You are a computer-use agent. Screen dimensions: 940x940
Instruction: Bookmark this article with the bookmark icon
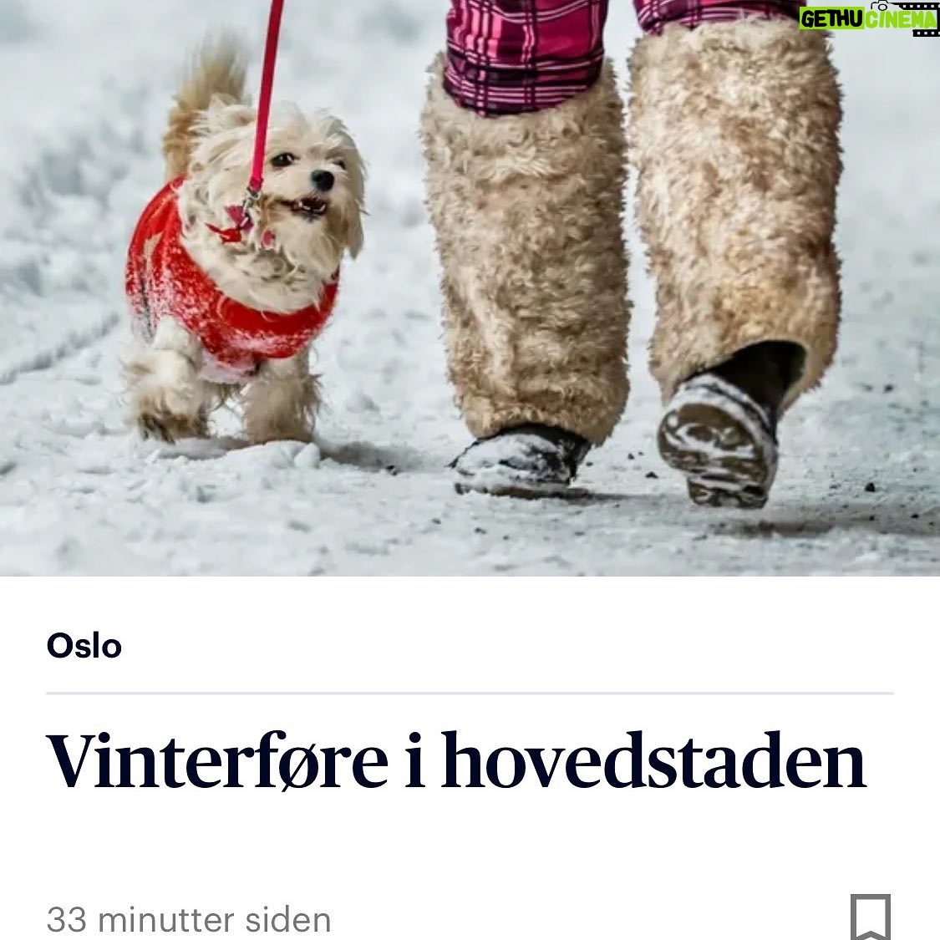(870, 917)
